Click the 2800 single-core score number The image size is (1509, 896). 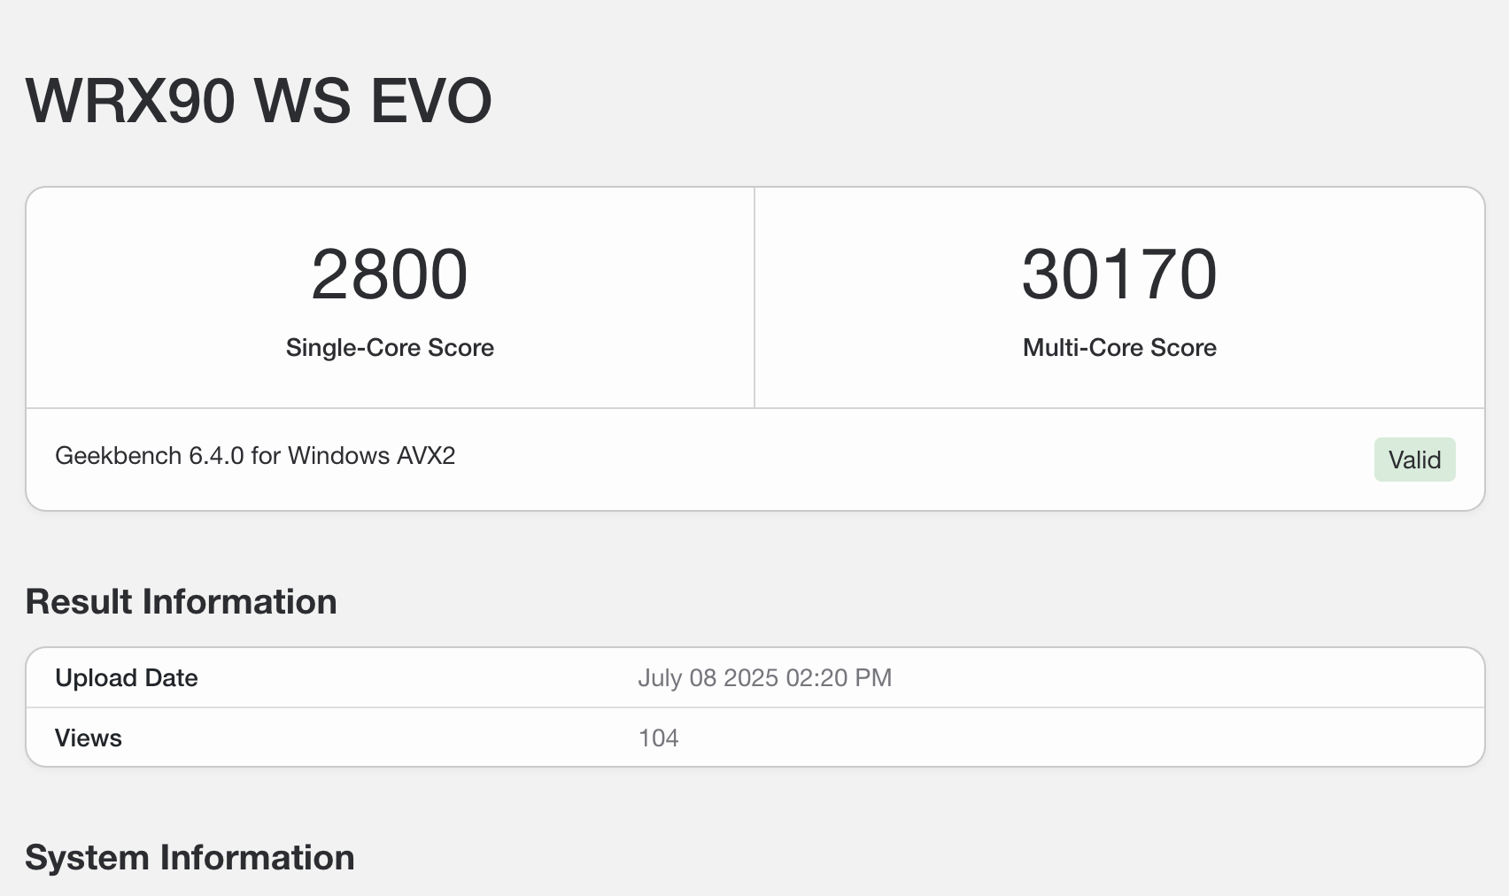[389, 274]
